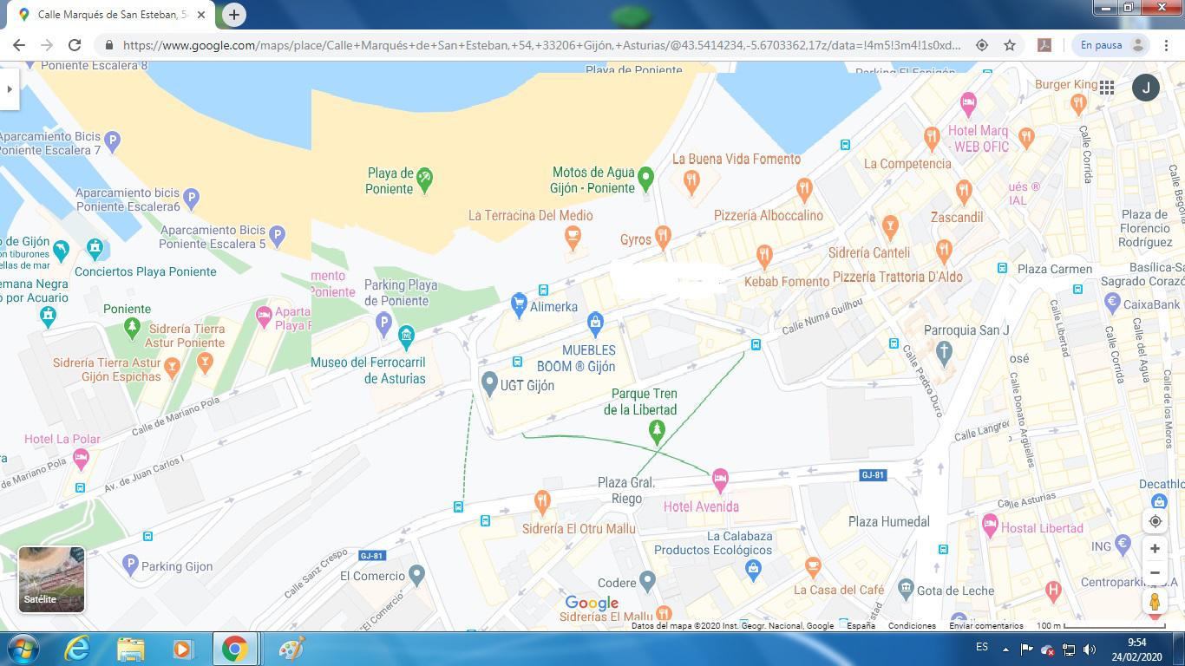Click the GJ-81 road badge near Hotel Avenida
1185x666 pixels.
click(x=873, y=475)
